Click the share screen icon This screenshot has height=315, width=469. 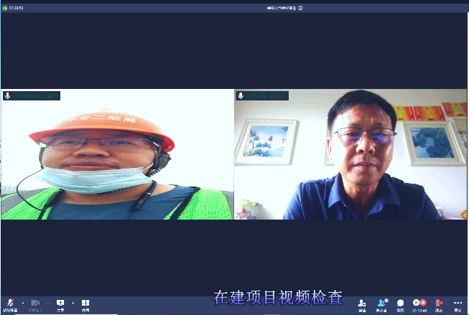60,304
